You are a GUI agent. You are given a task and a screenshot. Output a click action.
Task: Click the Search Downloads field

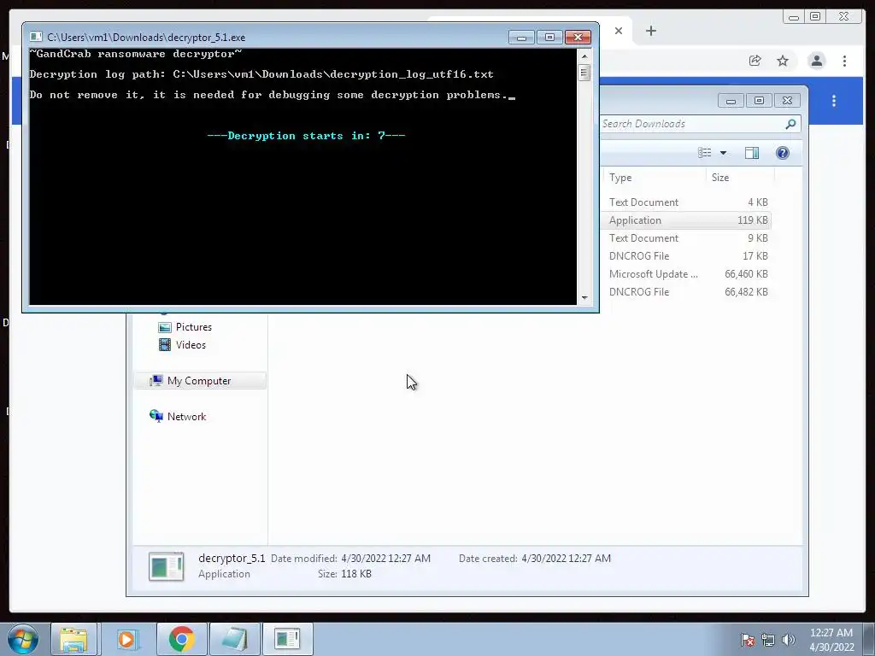tap(690, 124)
